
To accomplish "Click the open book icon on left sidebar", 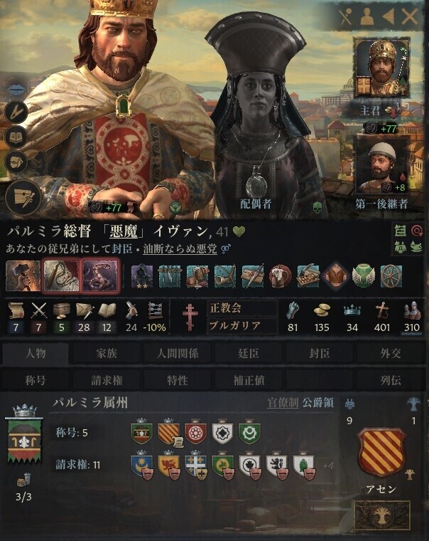I will 16,137.
